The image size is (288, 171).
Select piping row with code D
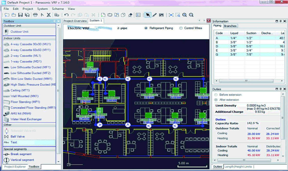pyautogui.click(x=249, y=46)
